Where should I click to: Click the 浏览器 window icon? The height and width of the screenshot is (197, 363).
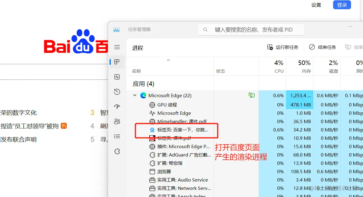[x=152, y=172]
